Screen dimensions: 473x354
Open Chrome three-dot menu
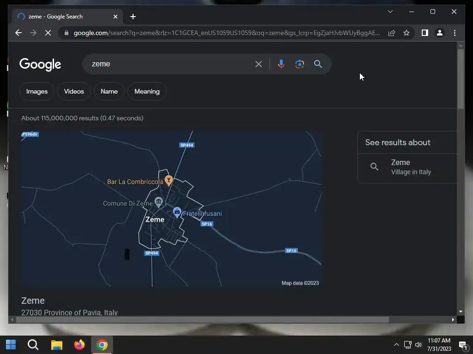[455, 33]
